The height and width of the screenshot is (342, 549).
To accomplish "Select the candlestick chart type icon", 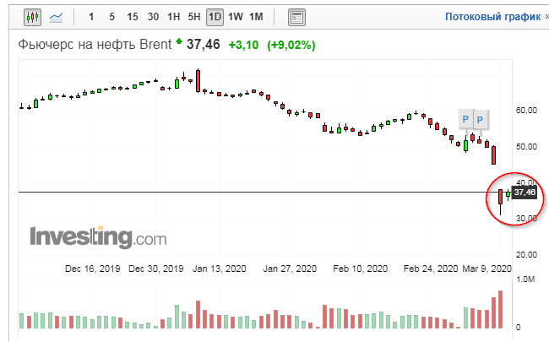I will click(x=32, y=17).
